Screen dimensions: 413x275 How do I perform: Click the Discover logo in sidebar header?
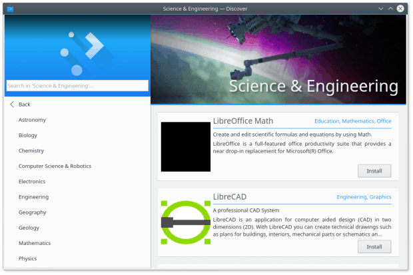(82, 54)
